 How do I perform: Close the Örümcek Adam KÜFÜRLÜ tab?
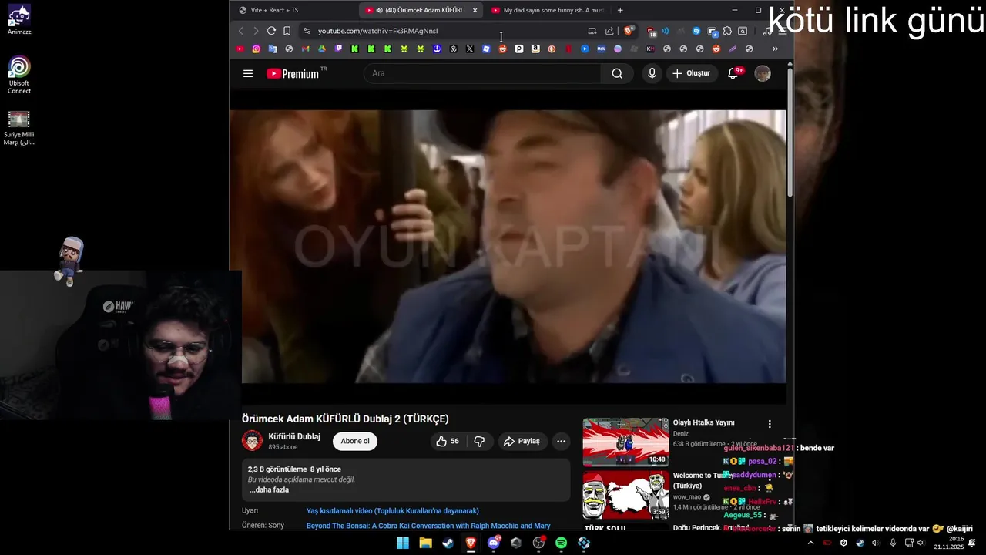[475, 10]
